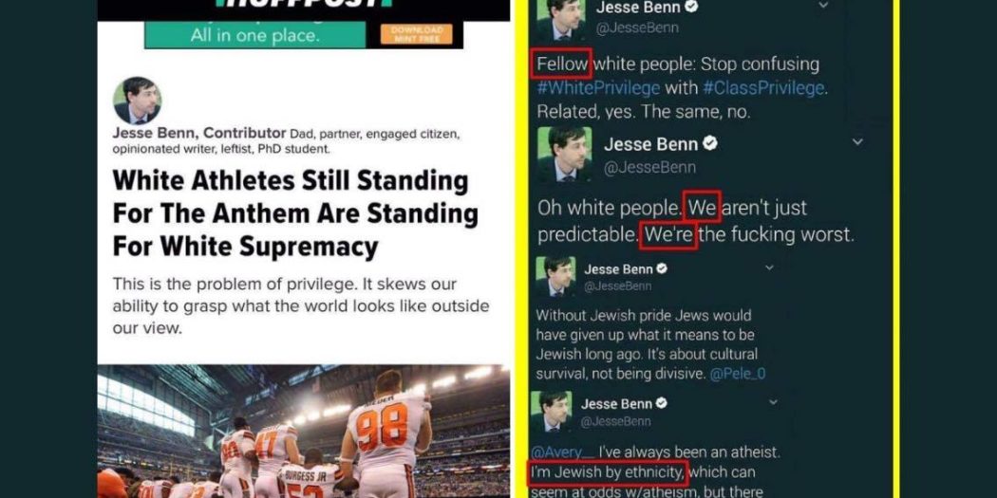Open the #ClassPrivilege hashtag link

coord(763,87)
